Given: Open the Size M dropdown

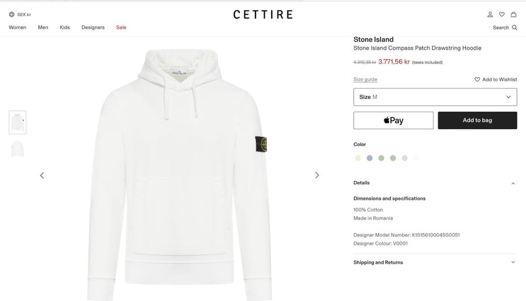Looking at the screenshot, I should click(435, 97).
